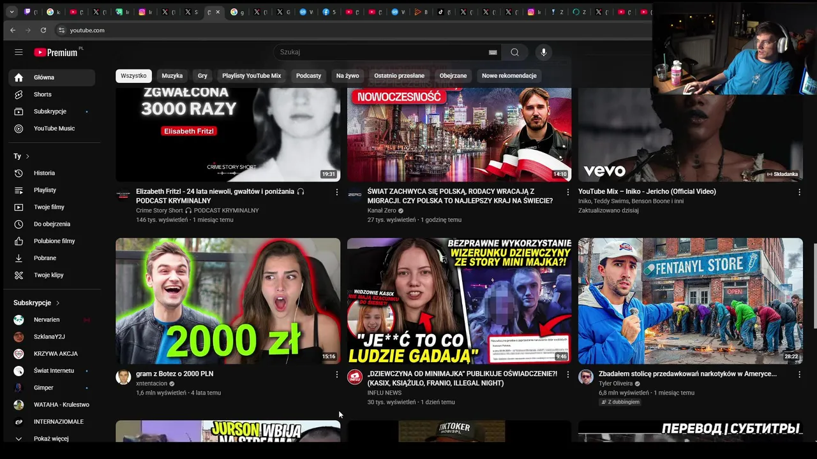Open Nervarien subscription channel
Viewport: 817px width, 459px height.
(52, 319)
